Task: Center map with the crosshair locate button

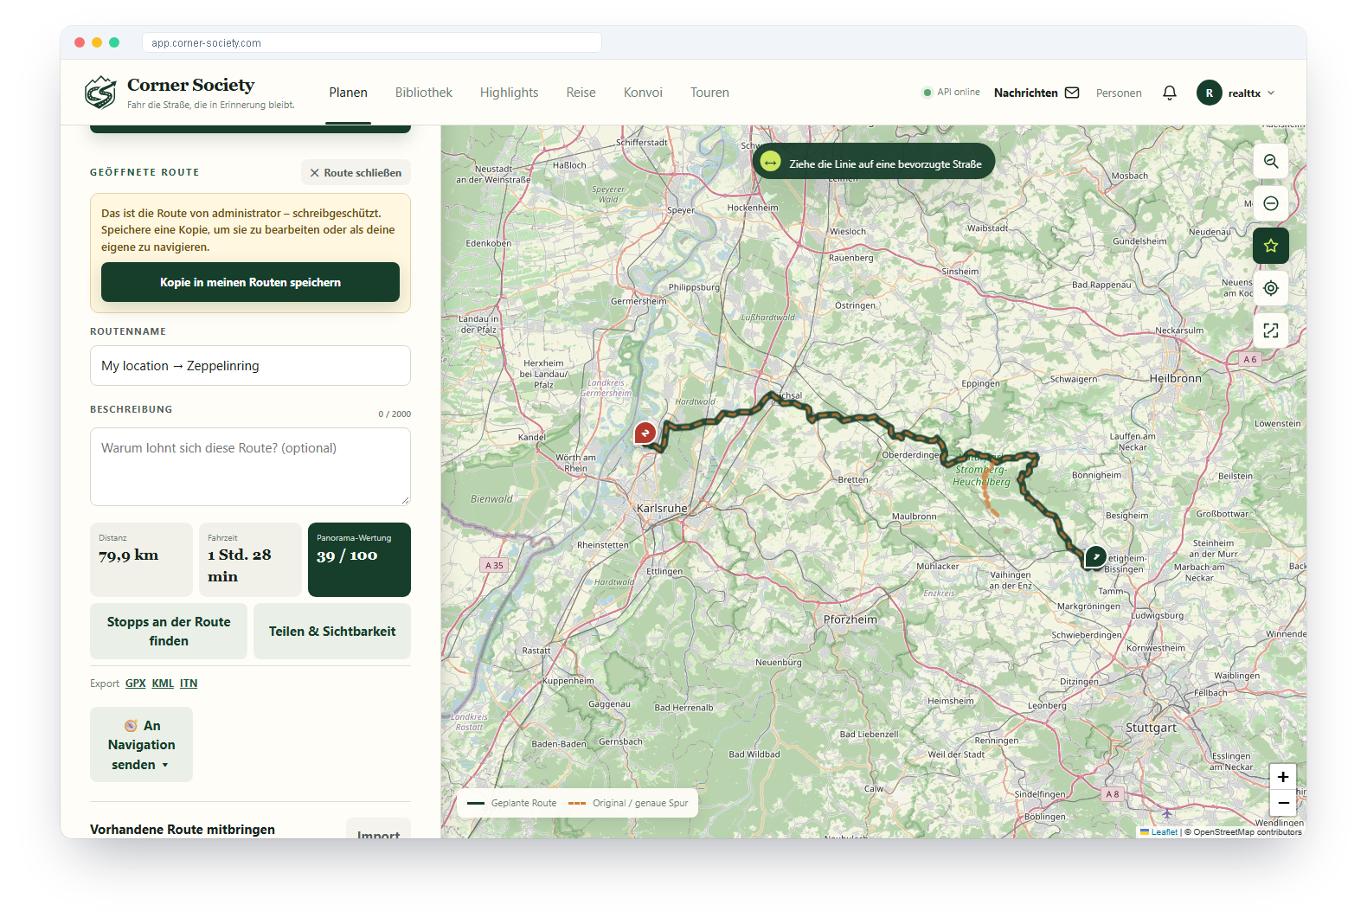Action: tap(1271, 288)
